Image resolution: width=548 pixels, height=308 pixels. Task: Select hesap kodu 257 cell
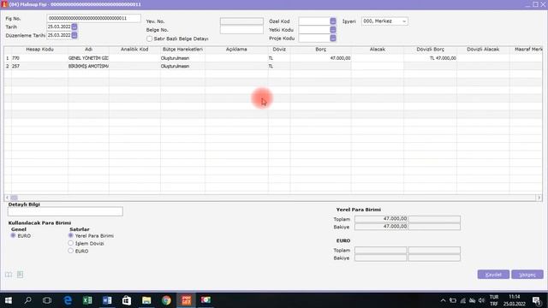(x=39, y=66)
